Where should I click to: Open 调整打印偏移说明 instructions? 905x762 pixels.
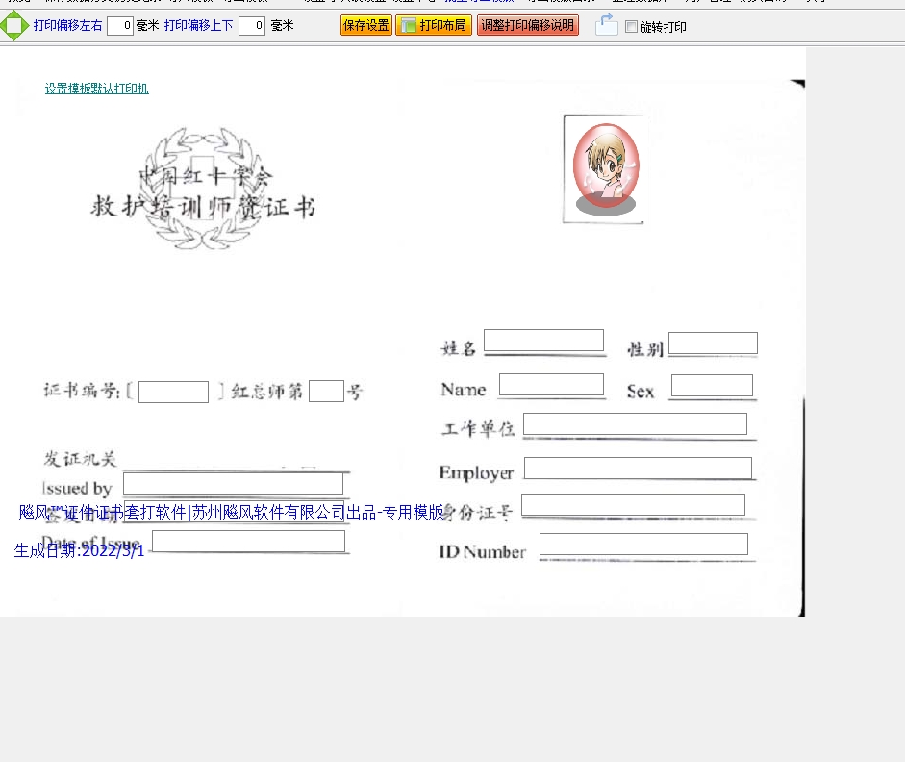[x=527, y=26]
